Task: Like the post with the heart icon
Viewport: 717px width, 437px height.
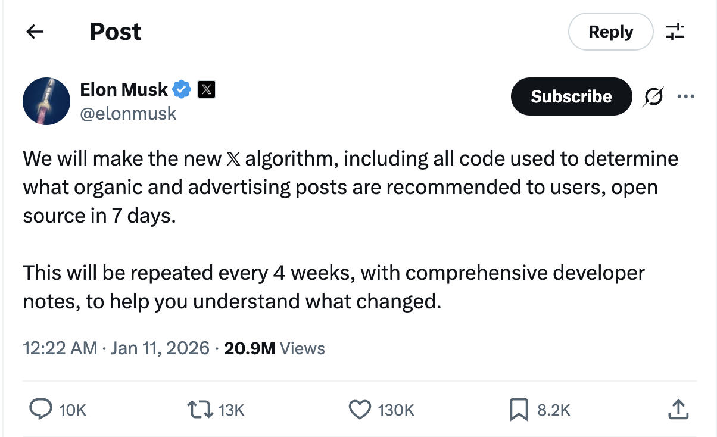Action: pyautogui.click(x=359, y=410)
